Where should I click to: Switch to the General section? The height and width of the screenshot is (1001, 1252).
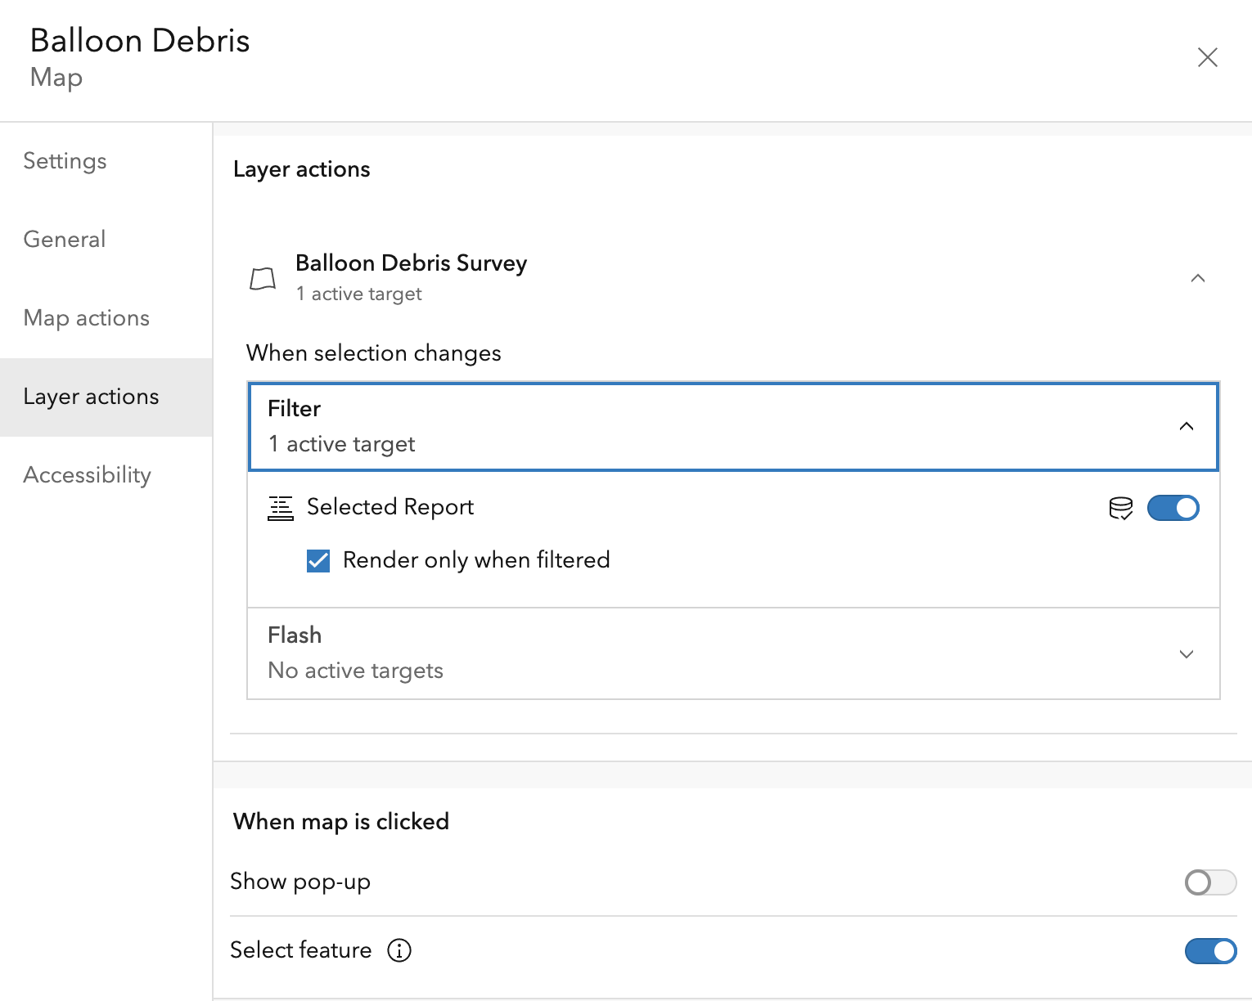[x=64, y=239]
